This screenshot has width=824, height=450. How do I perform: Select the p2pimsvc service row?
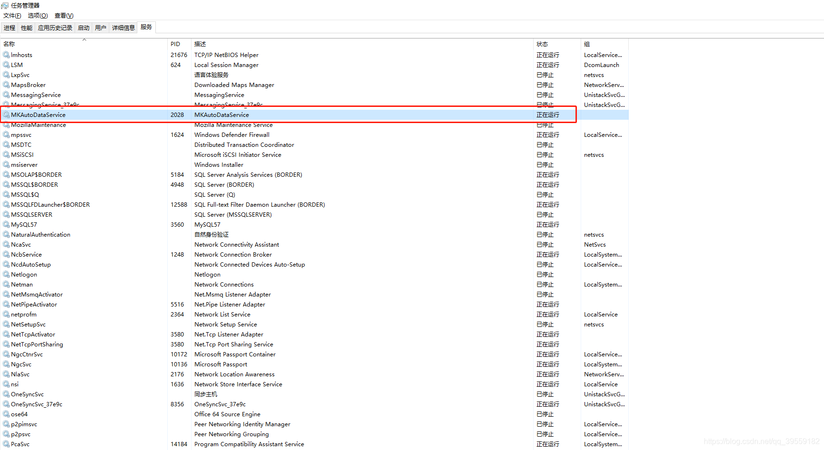(x=315, y=424)
